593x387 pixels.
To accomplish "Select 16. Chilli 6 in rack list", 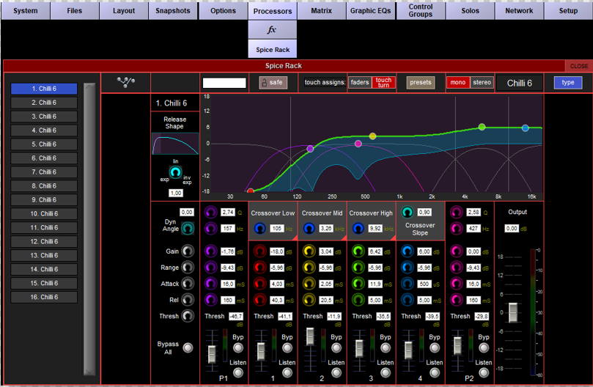I will point(44,297).
